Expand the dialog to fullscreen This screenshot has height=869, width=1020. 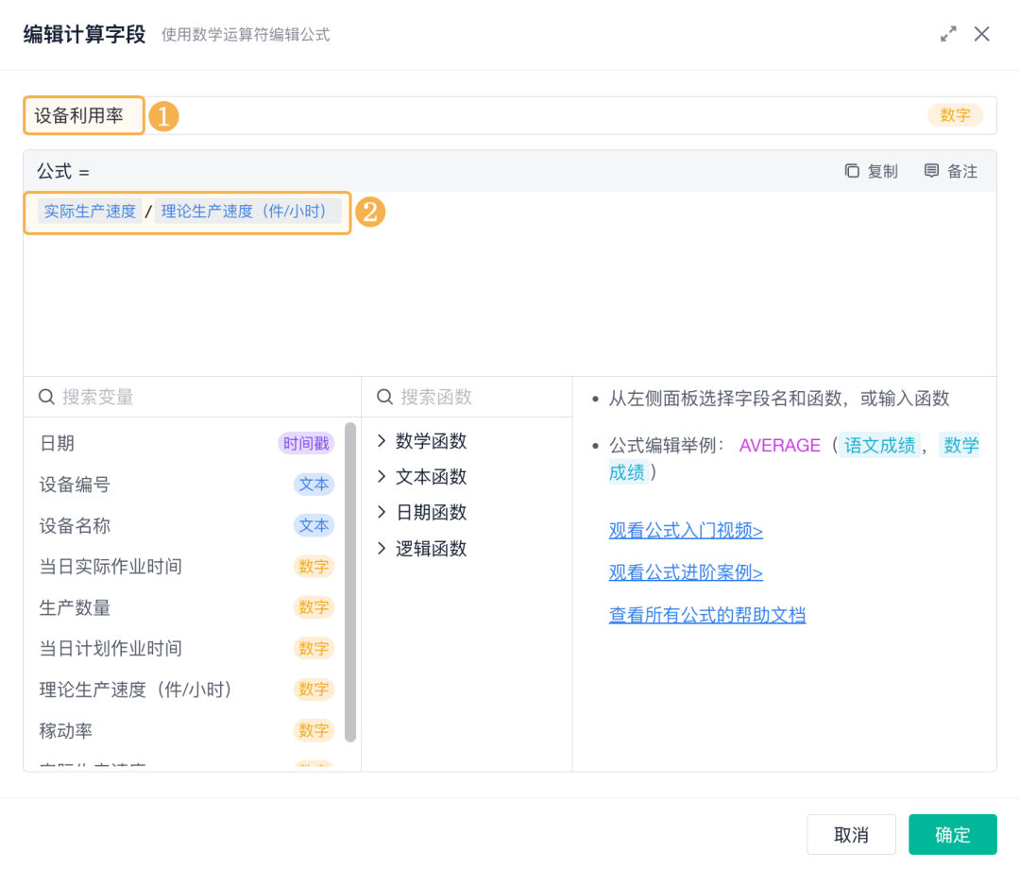(948, 34)
